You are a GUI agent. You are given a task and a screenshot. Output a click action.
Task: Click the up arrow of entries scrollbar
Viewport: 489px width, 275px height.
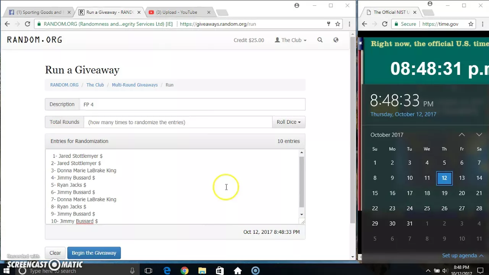click(x=302, y=153)
